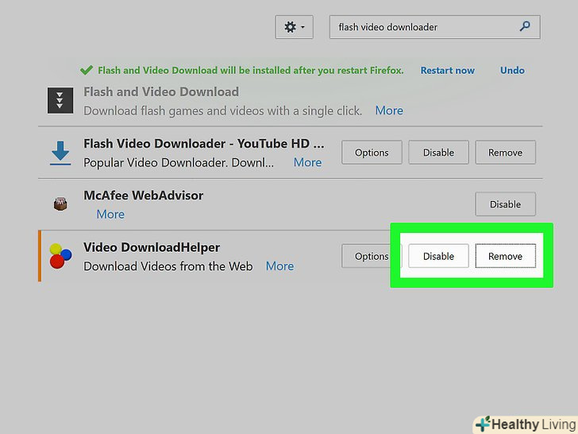Click 'Download Videos from the Web' description
578x434 pixels.
pyautogui.click(x=168, y=266)
